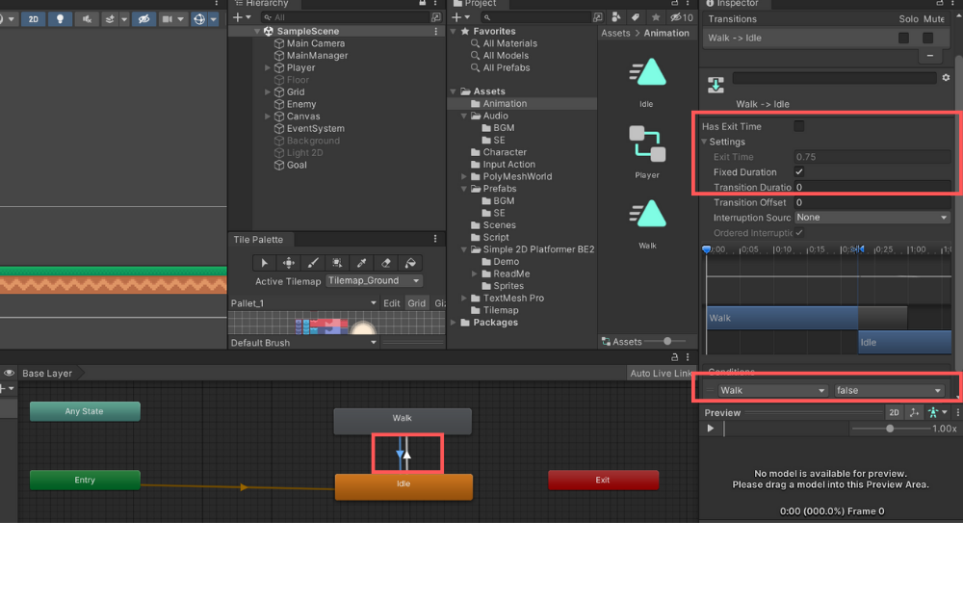
Task: Expand the Player object in Hierarchy
Action: point(268,68)
